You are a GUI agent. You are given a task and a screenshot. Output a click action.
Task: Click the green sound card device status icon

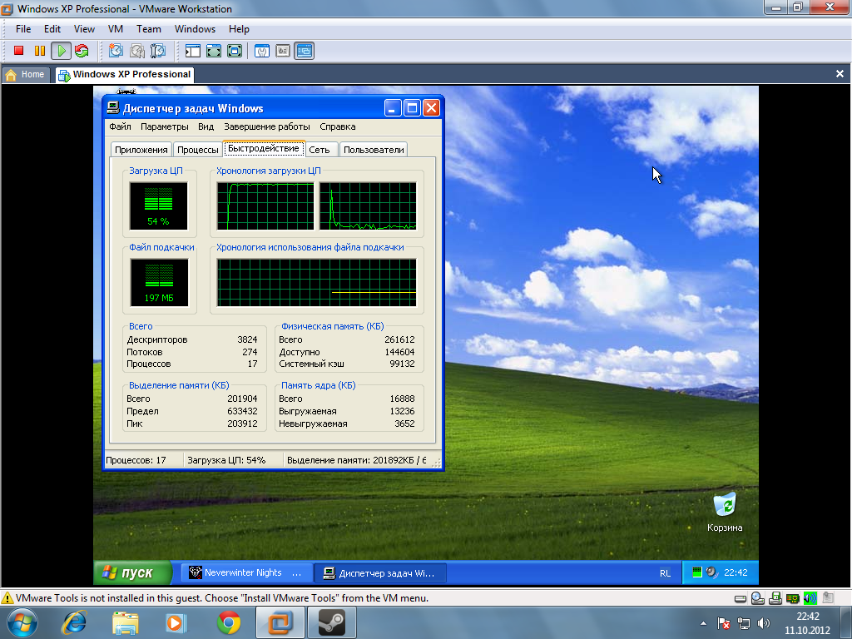810,598
